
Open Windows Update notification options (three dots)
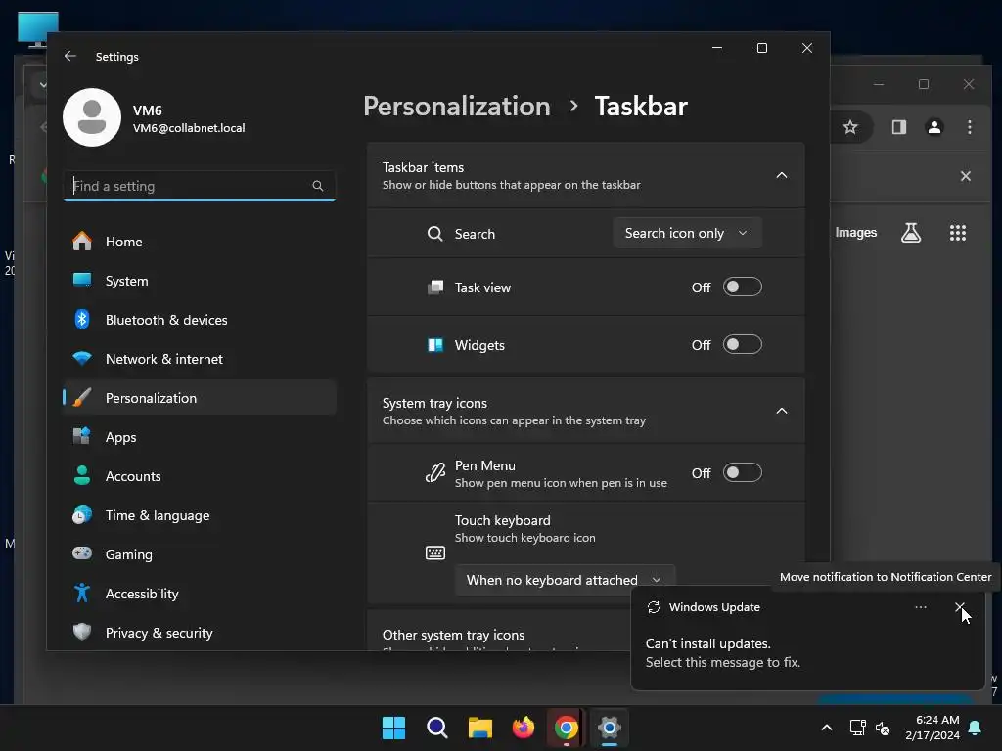tap(920, 606)
